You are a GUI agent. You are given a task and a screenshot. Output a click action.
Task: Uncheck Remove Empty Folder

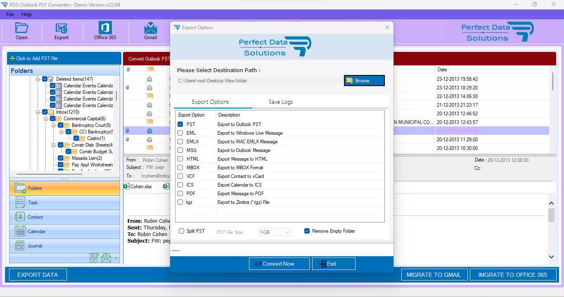click(x=307, y=231)
